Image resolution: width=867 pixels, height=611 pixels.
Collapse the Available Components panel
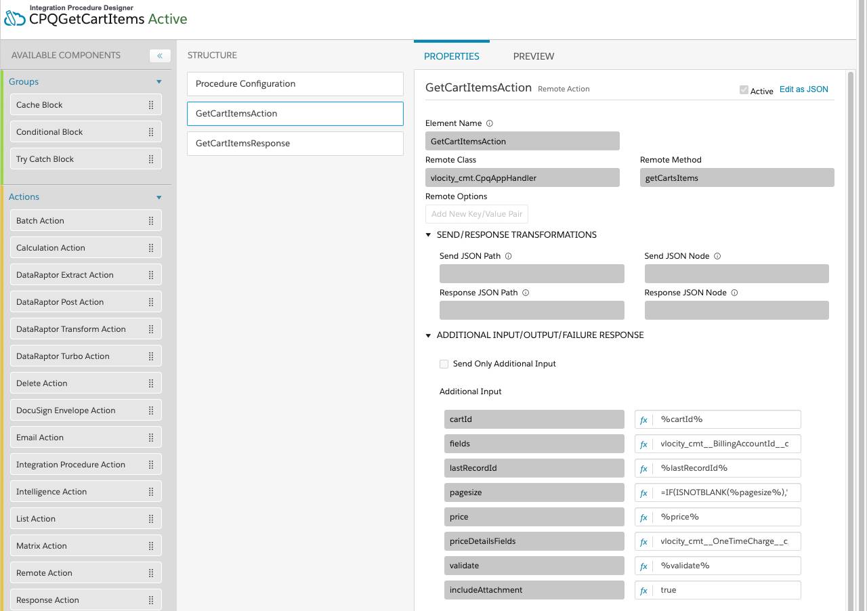point(160,56)
